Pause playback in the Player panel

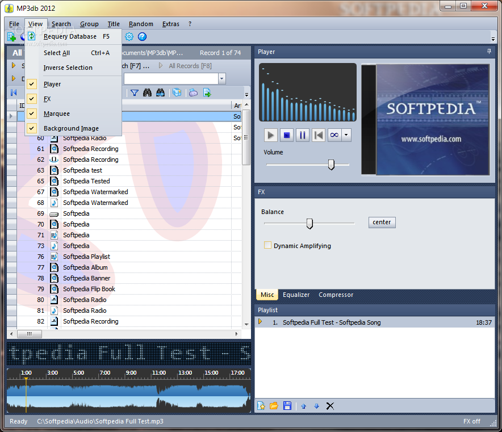[303, 135]
